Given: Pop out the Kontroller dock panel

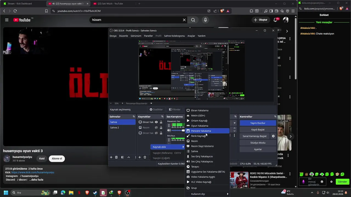Looking at the screenshot, I should pos(275,117).
